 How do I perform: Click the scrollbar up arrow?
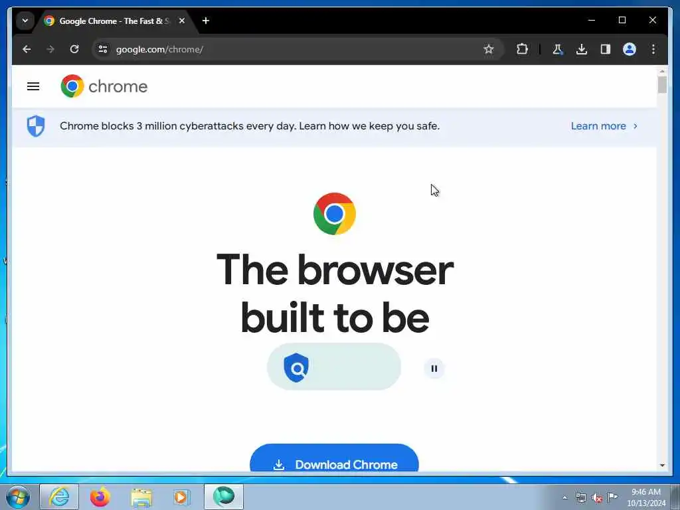[x=662, y=71]
